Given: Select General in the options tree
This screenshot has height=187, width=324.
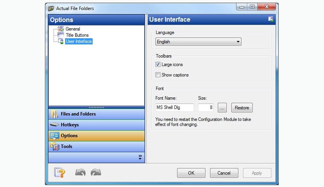Looking at the screenshot, I should tap(73, 29).
